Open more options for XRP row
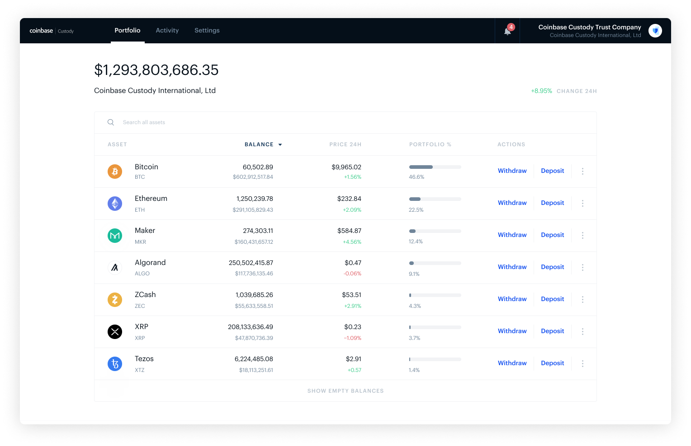Image resolution: width=691 pixels, height=446 pixels. (x=582, y=332)
